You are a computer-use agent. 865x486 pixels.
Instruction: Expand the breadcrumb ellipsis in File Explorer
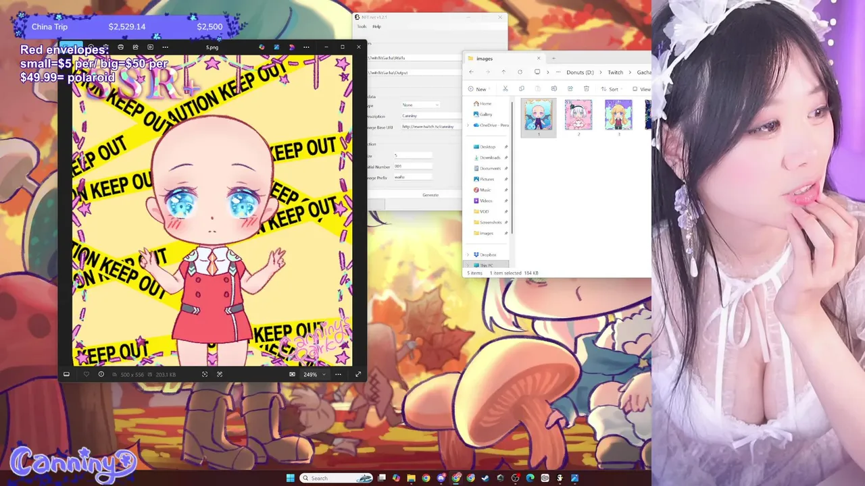click(558, 72)
